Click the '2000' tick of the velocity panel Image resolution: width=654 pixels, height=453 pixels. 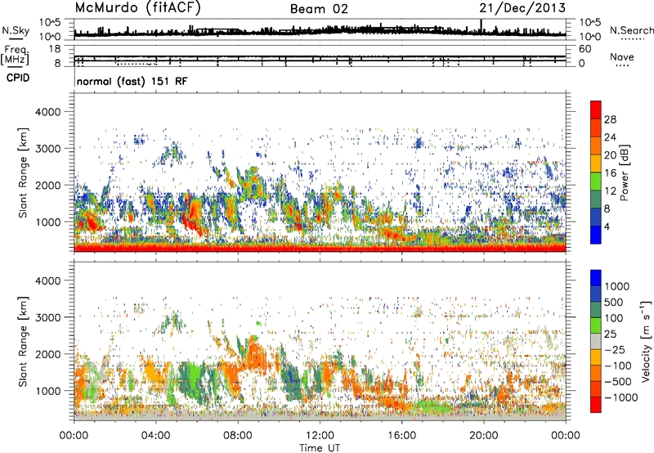point(48,354)
